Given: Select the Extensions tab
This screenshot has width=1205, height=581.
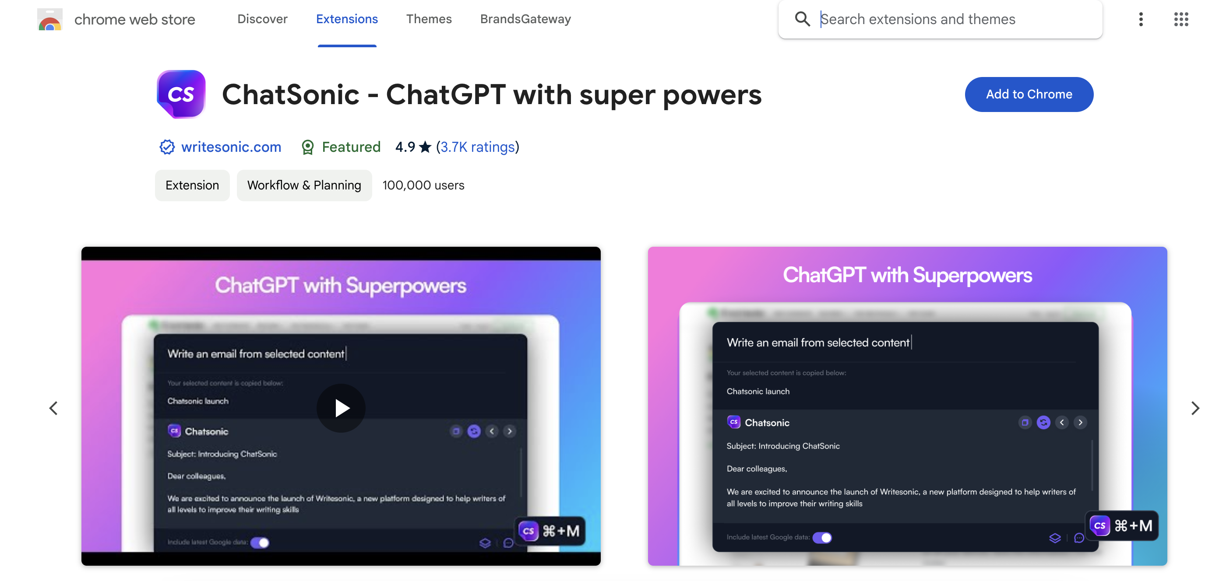Looking at the screenshot, I should click(347, 19).
